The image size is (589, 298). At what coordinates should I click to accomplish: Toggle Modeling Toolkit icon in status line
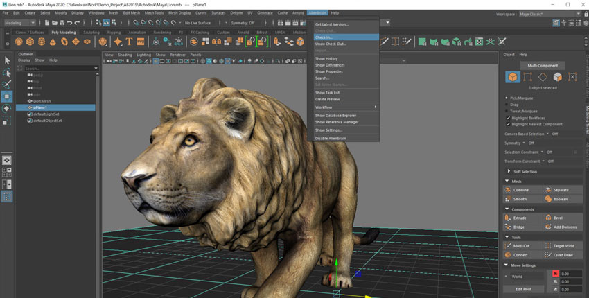[x=556, y=23]
